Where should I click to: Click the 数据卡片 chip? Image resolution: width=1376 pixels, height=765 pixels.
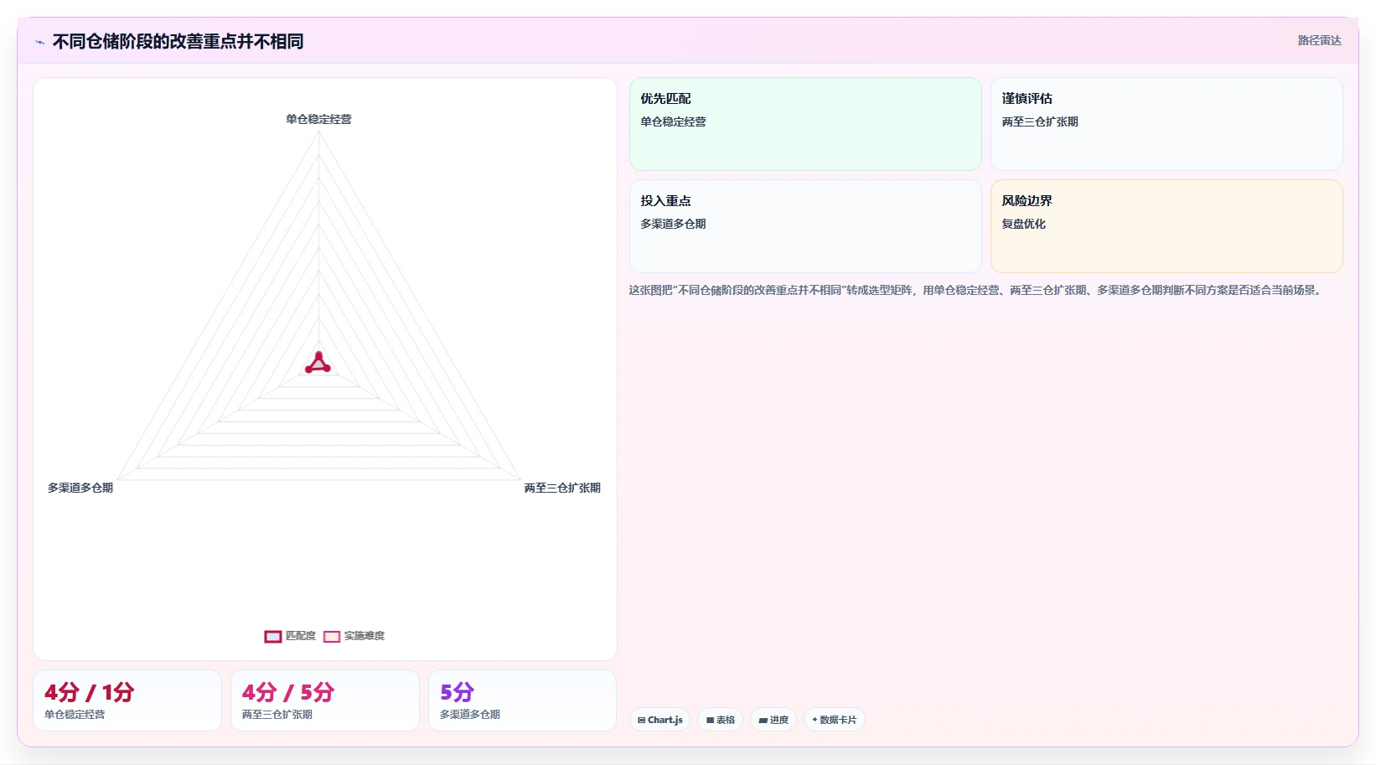click(835, 720)
